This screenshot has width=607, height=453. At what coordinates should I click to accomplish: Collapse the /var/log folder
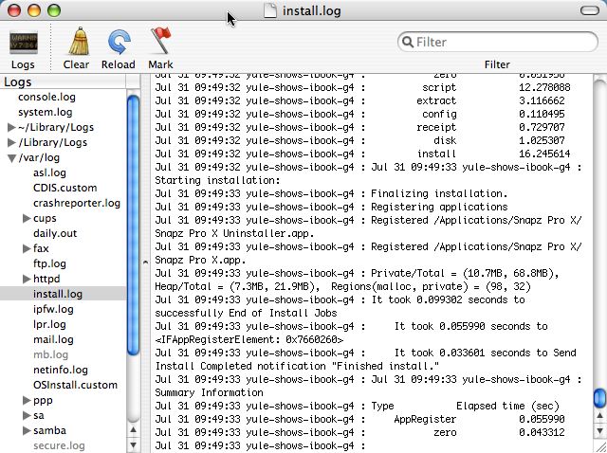(11, 158)
